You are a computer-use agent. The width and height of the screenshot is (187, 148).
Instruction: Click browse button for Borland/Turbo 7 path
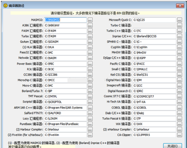tap(90, 91)
